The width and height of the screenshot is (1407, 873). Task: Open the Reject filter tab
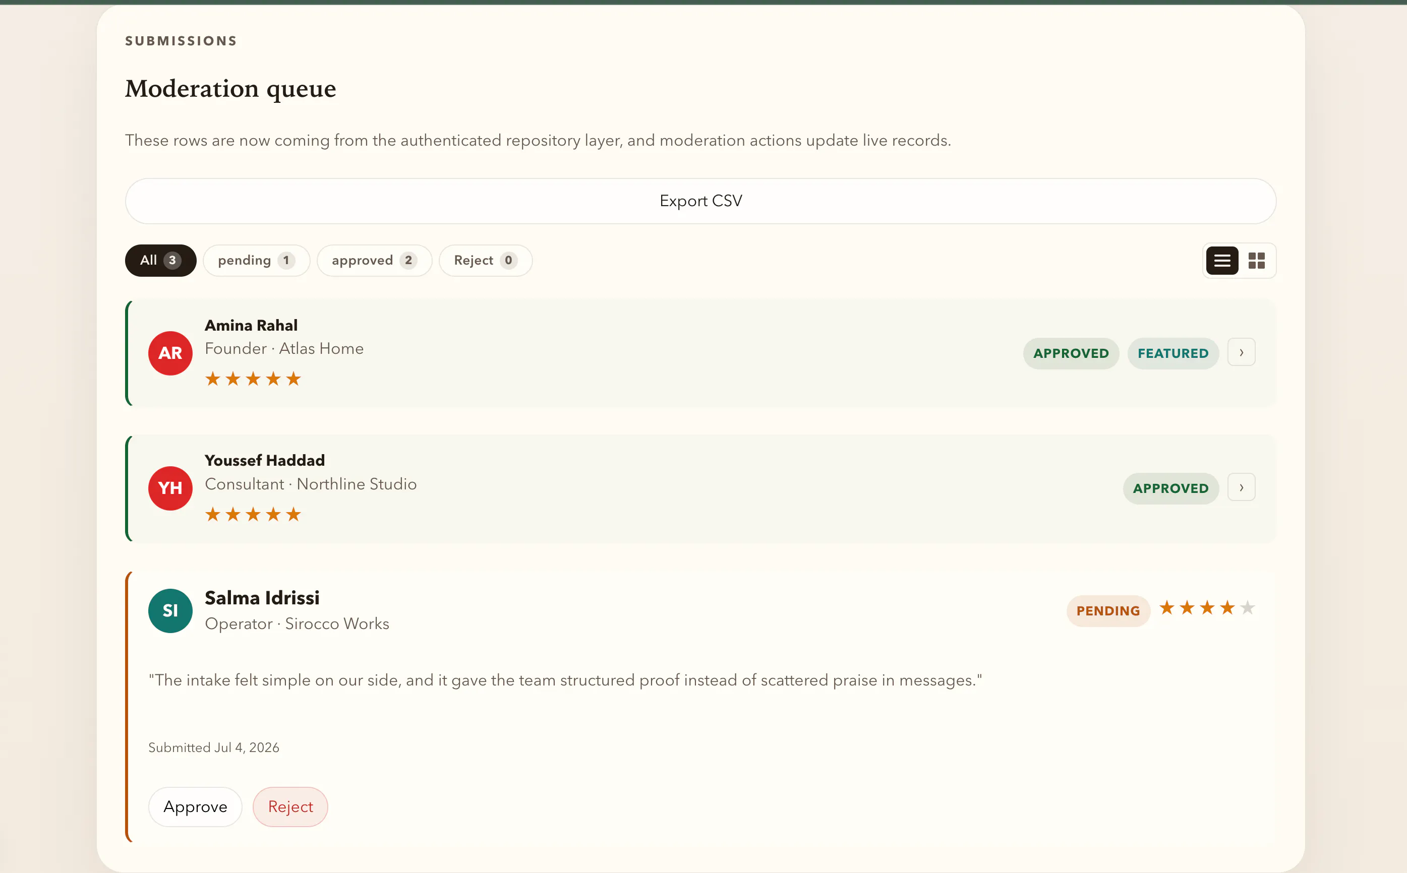[485, 261]
